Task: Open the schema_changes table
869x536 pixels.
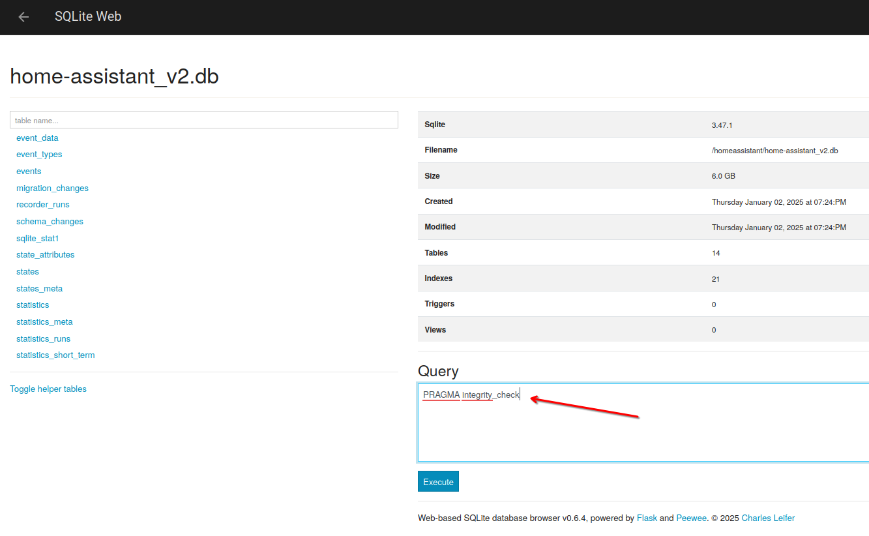Action: 50,222
